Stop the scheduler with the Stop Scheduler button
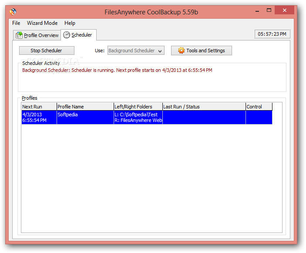 pos(47,51)
